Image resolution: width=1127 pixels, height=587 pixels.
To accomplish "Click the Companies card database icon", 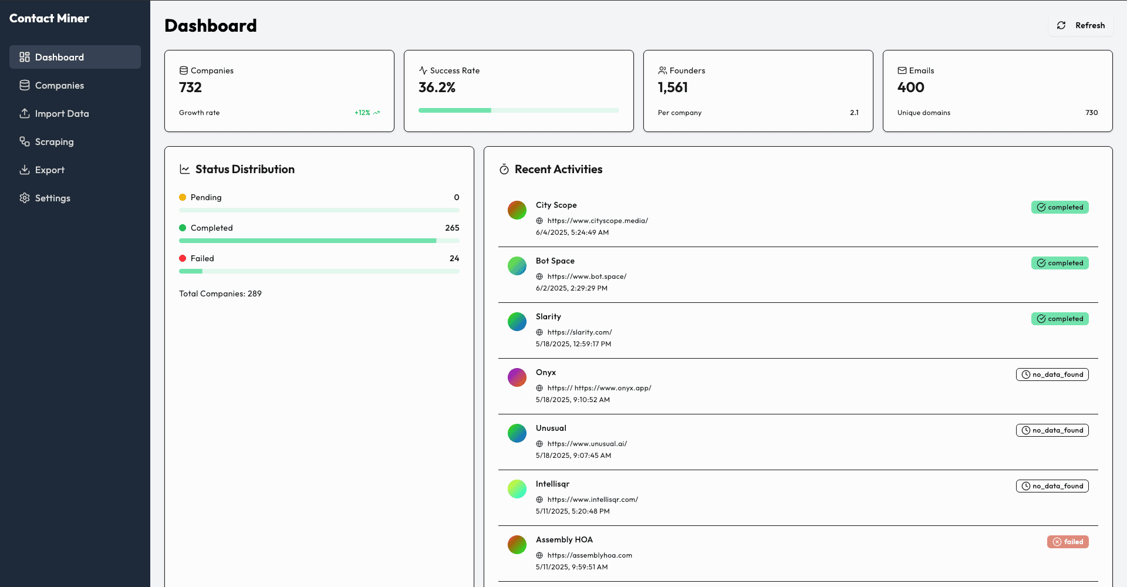I will pyautogui.click(x=184, y=70).
